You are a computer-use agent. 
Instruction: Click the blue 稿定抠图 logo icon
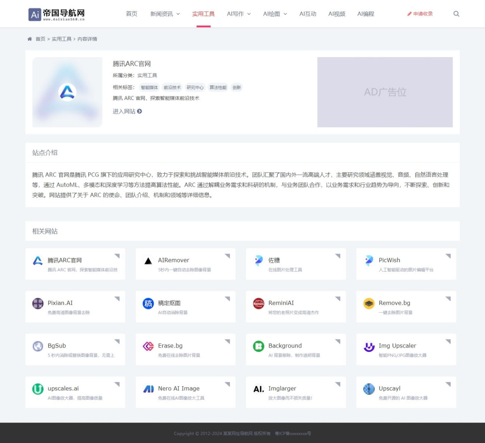tap(148, 304)
